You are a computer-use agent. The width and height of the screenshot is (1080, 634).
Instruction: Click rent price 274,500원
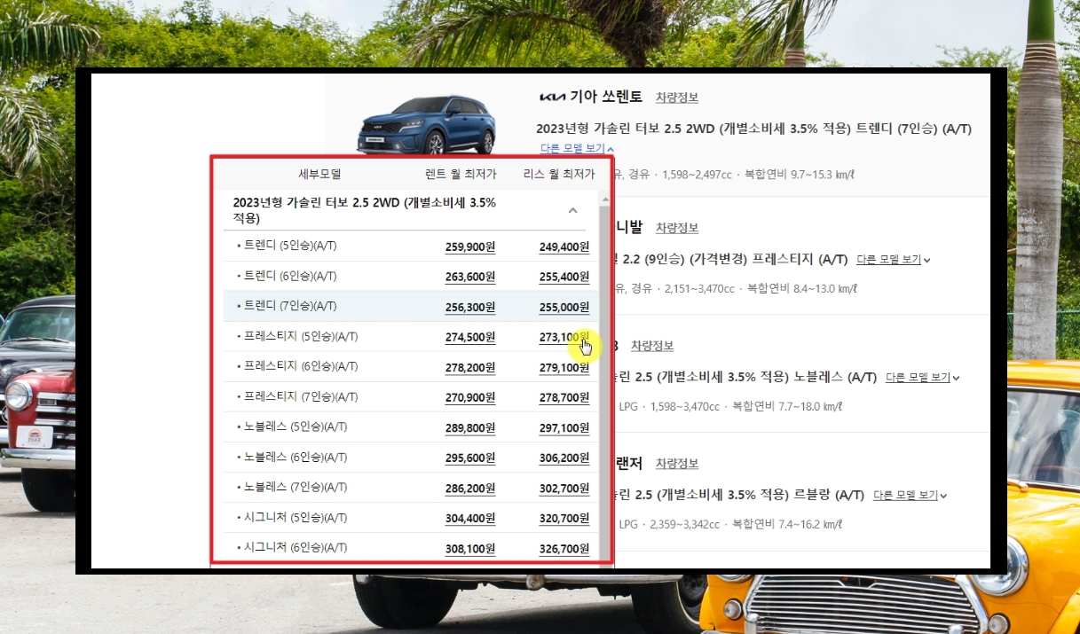[470, 338]
